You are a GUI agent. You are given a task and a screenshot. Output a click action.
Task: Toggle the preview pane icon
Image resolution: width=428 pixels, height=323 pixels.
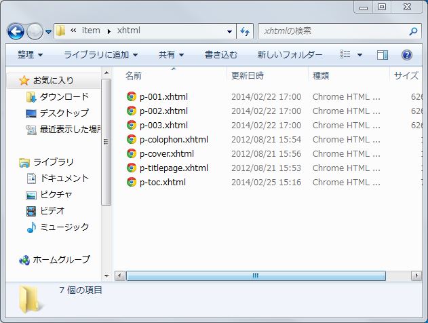tap(383, 55)
